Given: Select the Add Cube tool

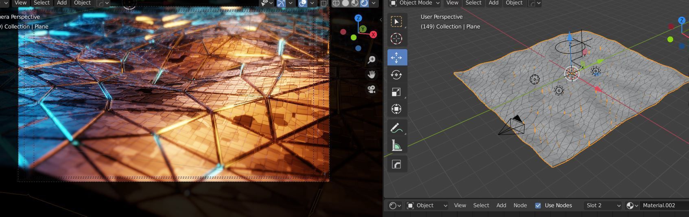Looking at the screenshot, I should [x=396, y=164].
